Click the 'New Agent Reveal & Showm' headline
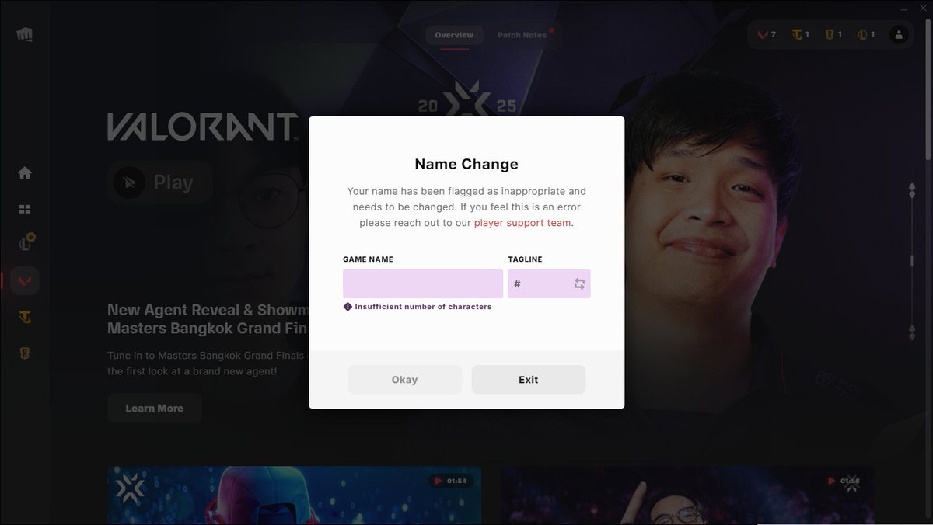This screenshot has width=933, height=525. click(x=208, y=310)
